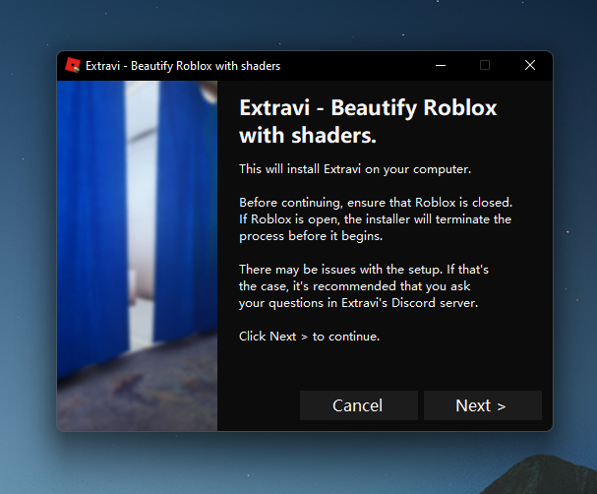
Task: Click the Next > button
Action: coord(482,405)
